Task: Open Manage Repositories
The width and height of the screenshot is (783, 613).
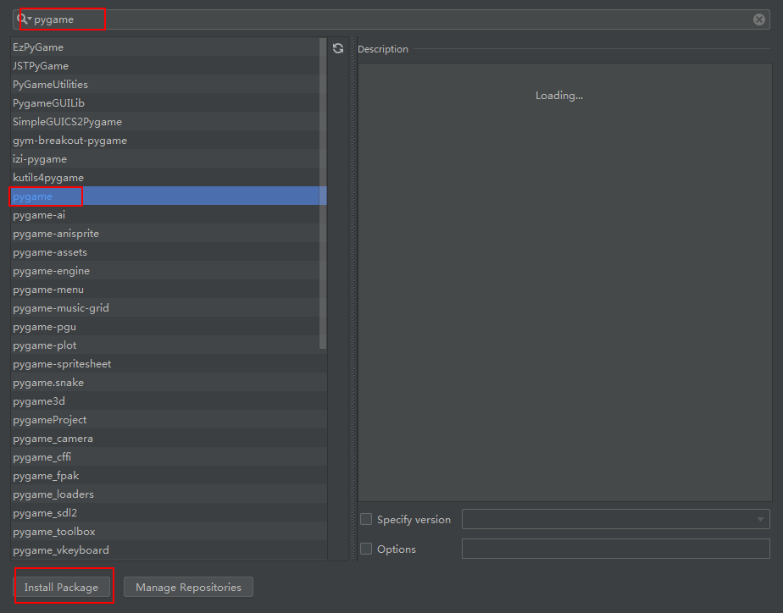Action: (188, 587)
